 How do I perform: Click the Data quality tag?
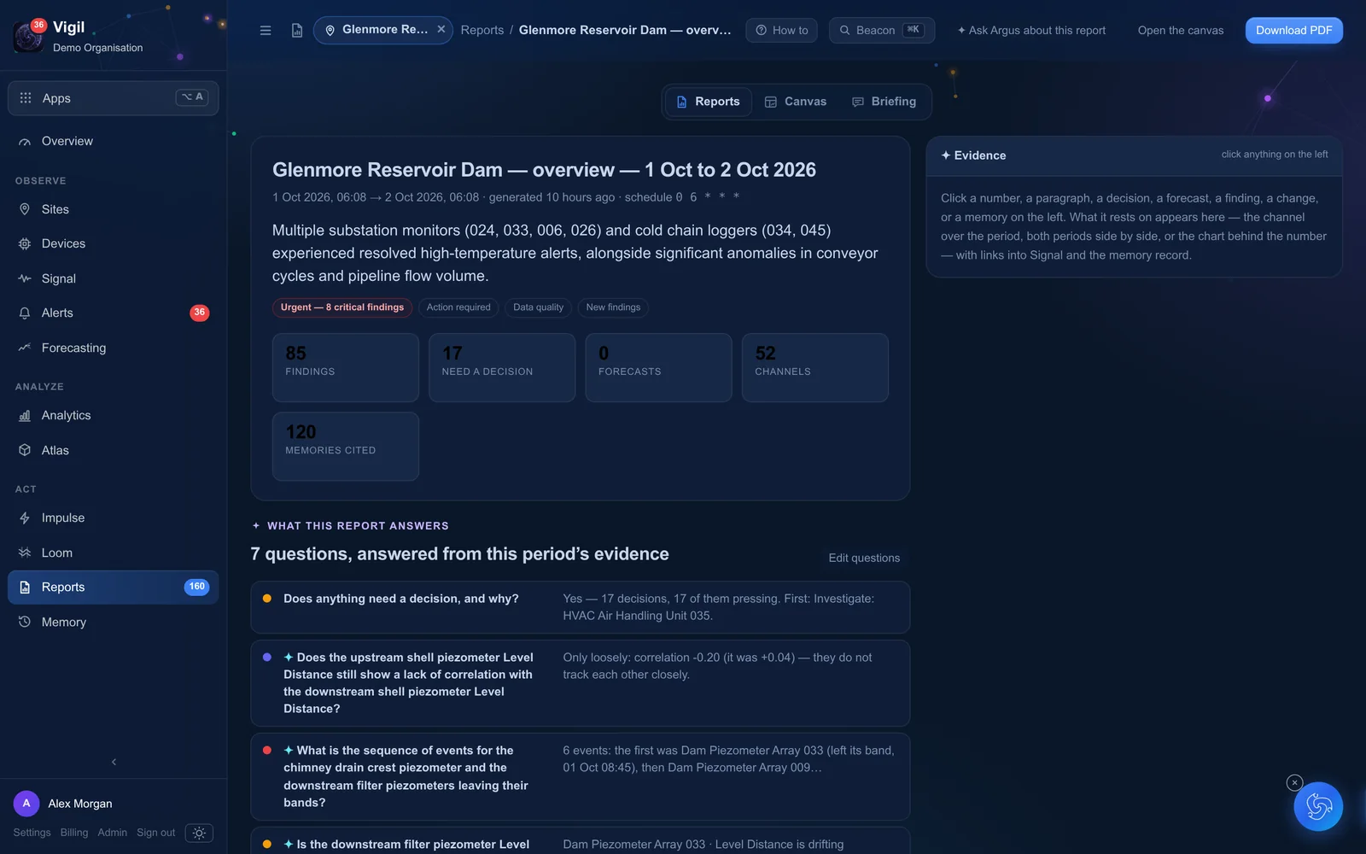(x=538, y=307)
